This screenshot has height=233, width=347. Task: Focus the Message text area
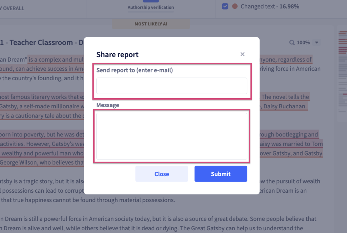tap(172, 136)
